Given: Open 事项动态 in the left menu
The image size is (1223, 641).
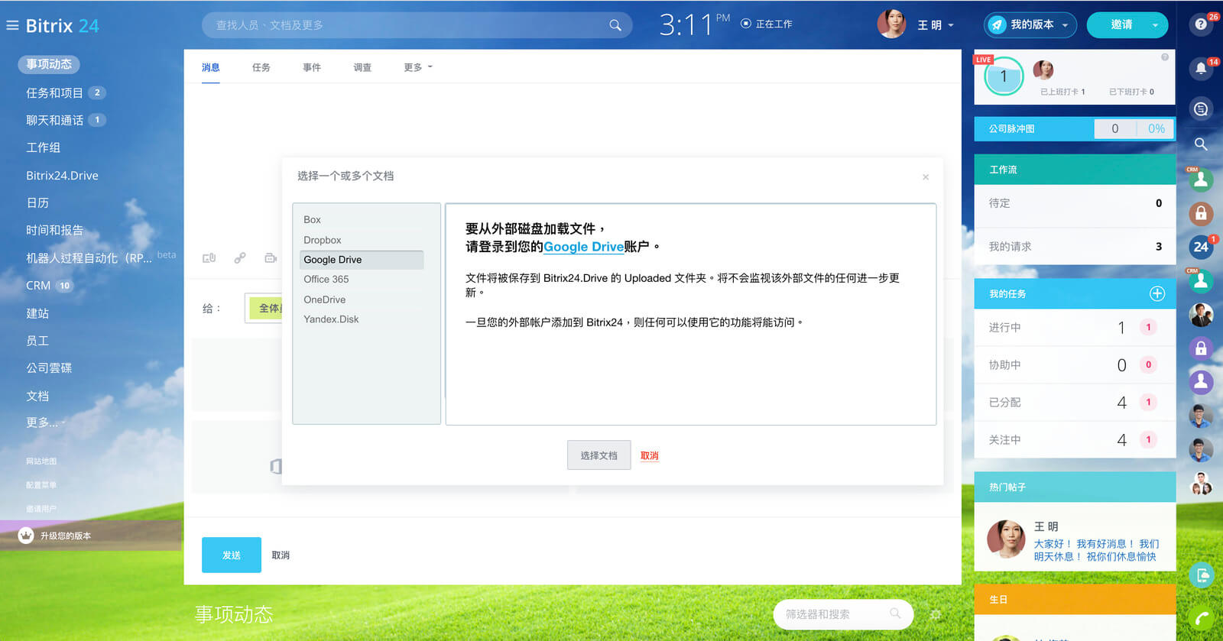Looking at the screenshot, I should (x=49, y=64).
